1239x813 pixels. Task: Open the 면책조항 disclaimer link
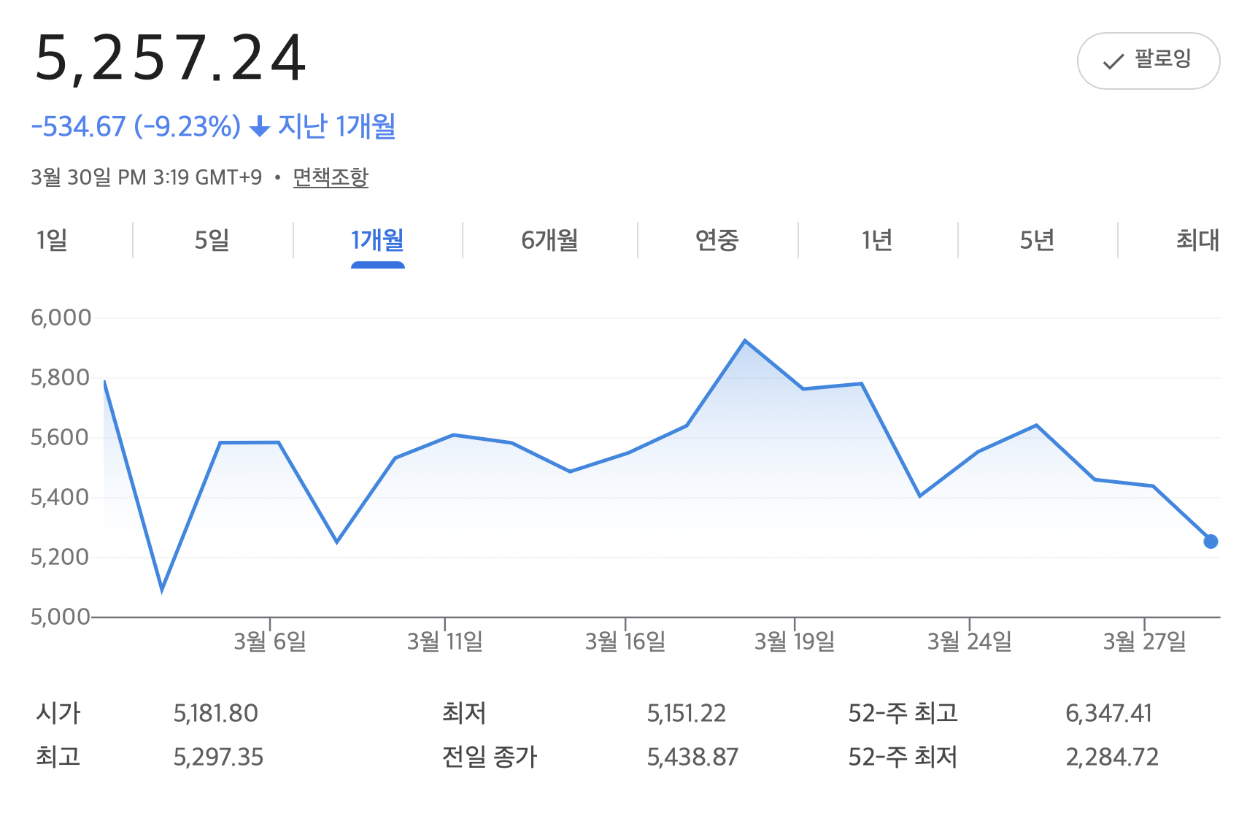pos(331,177)
